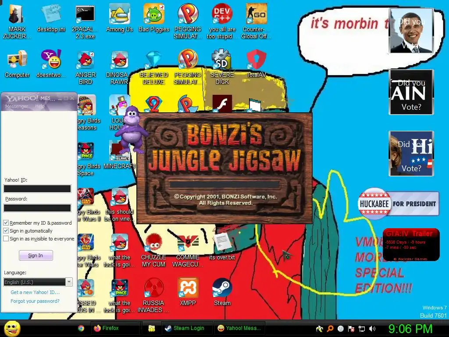Open the XMPP desktop shortcut
Viewport: 449px width, 337px height.
[188, 292]
